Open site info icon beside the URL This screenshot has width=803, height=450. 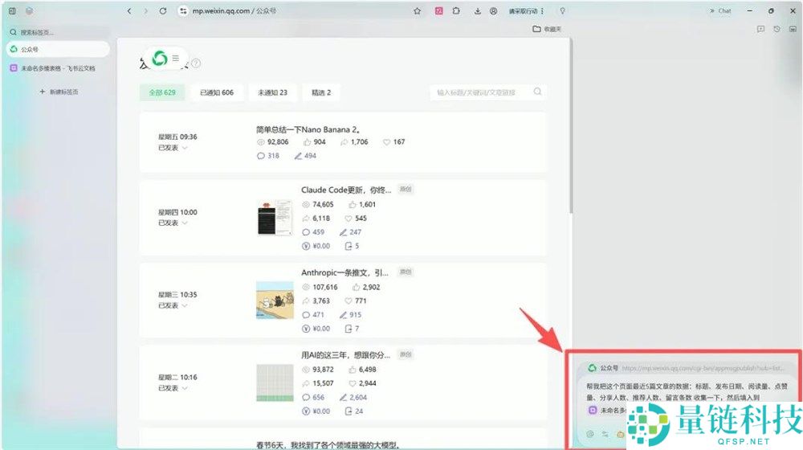[183, 10]
